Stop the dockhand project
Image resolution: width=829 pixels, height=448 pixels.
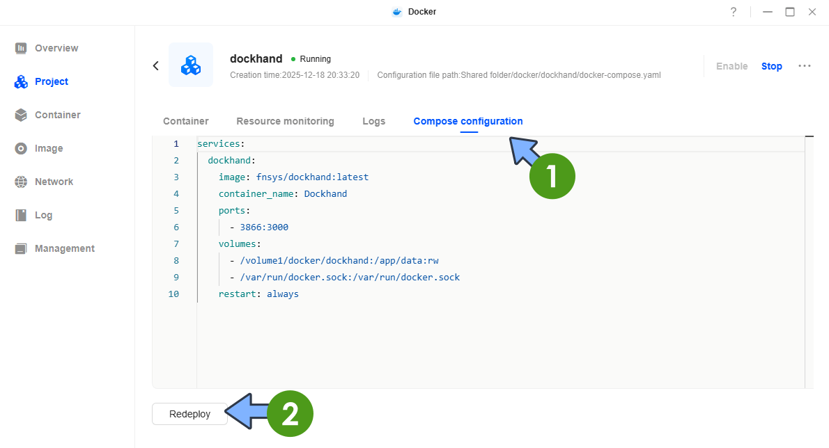pyautogui.click(x=771, y=66)
